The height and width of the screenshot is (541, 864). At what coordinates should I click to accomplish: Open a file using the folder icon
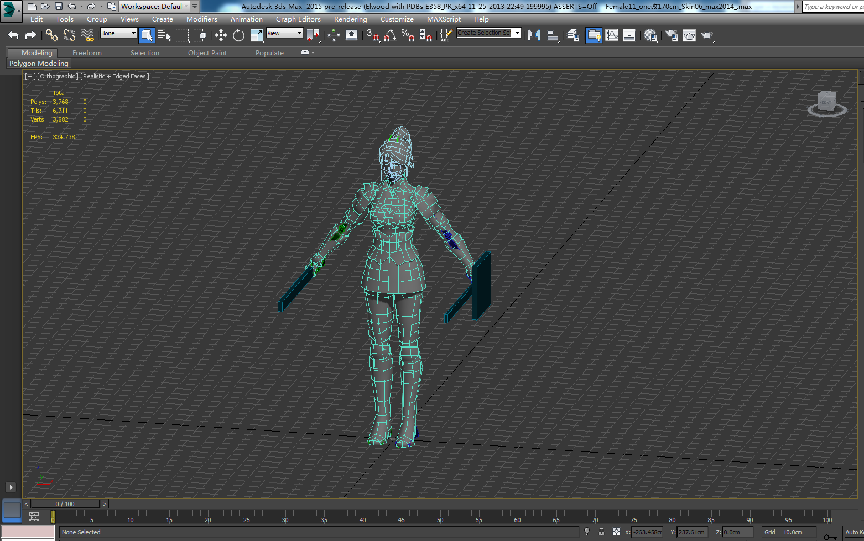(45, 7)
